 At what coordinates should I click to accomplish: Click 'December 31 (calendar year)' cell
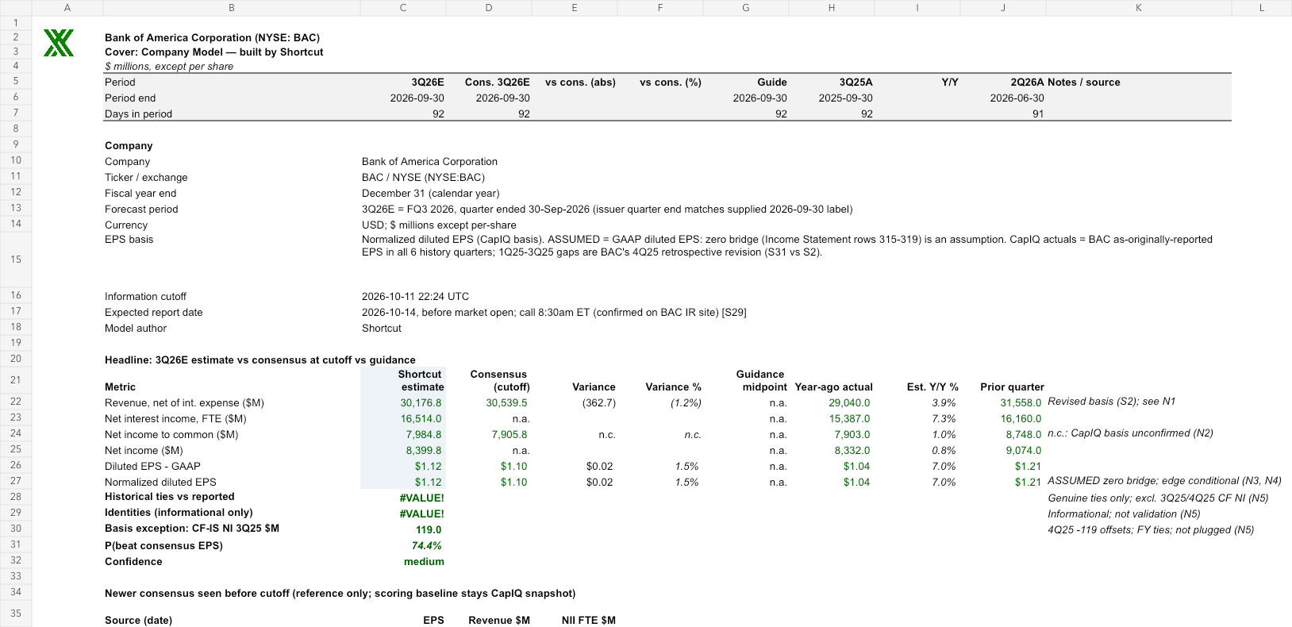click(x=431, y=194)
